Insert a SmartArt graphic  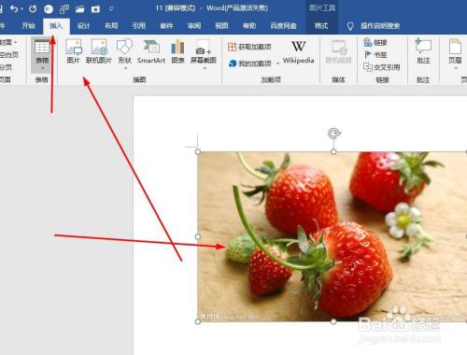point(151,51)
